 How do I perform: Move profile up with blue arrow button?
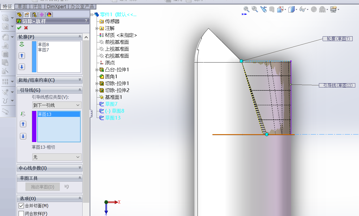click(22, 56)
